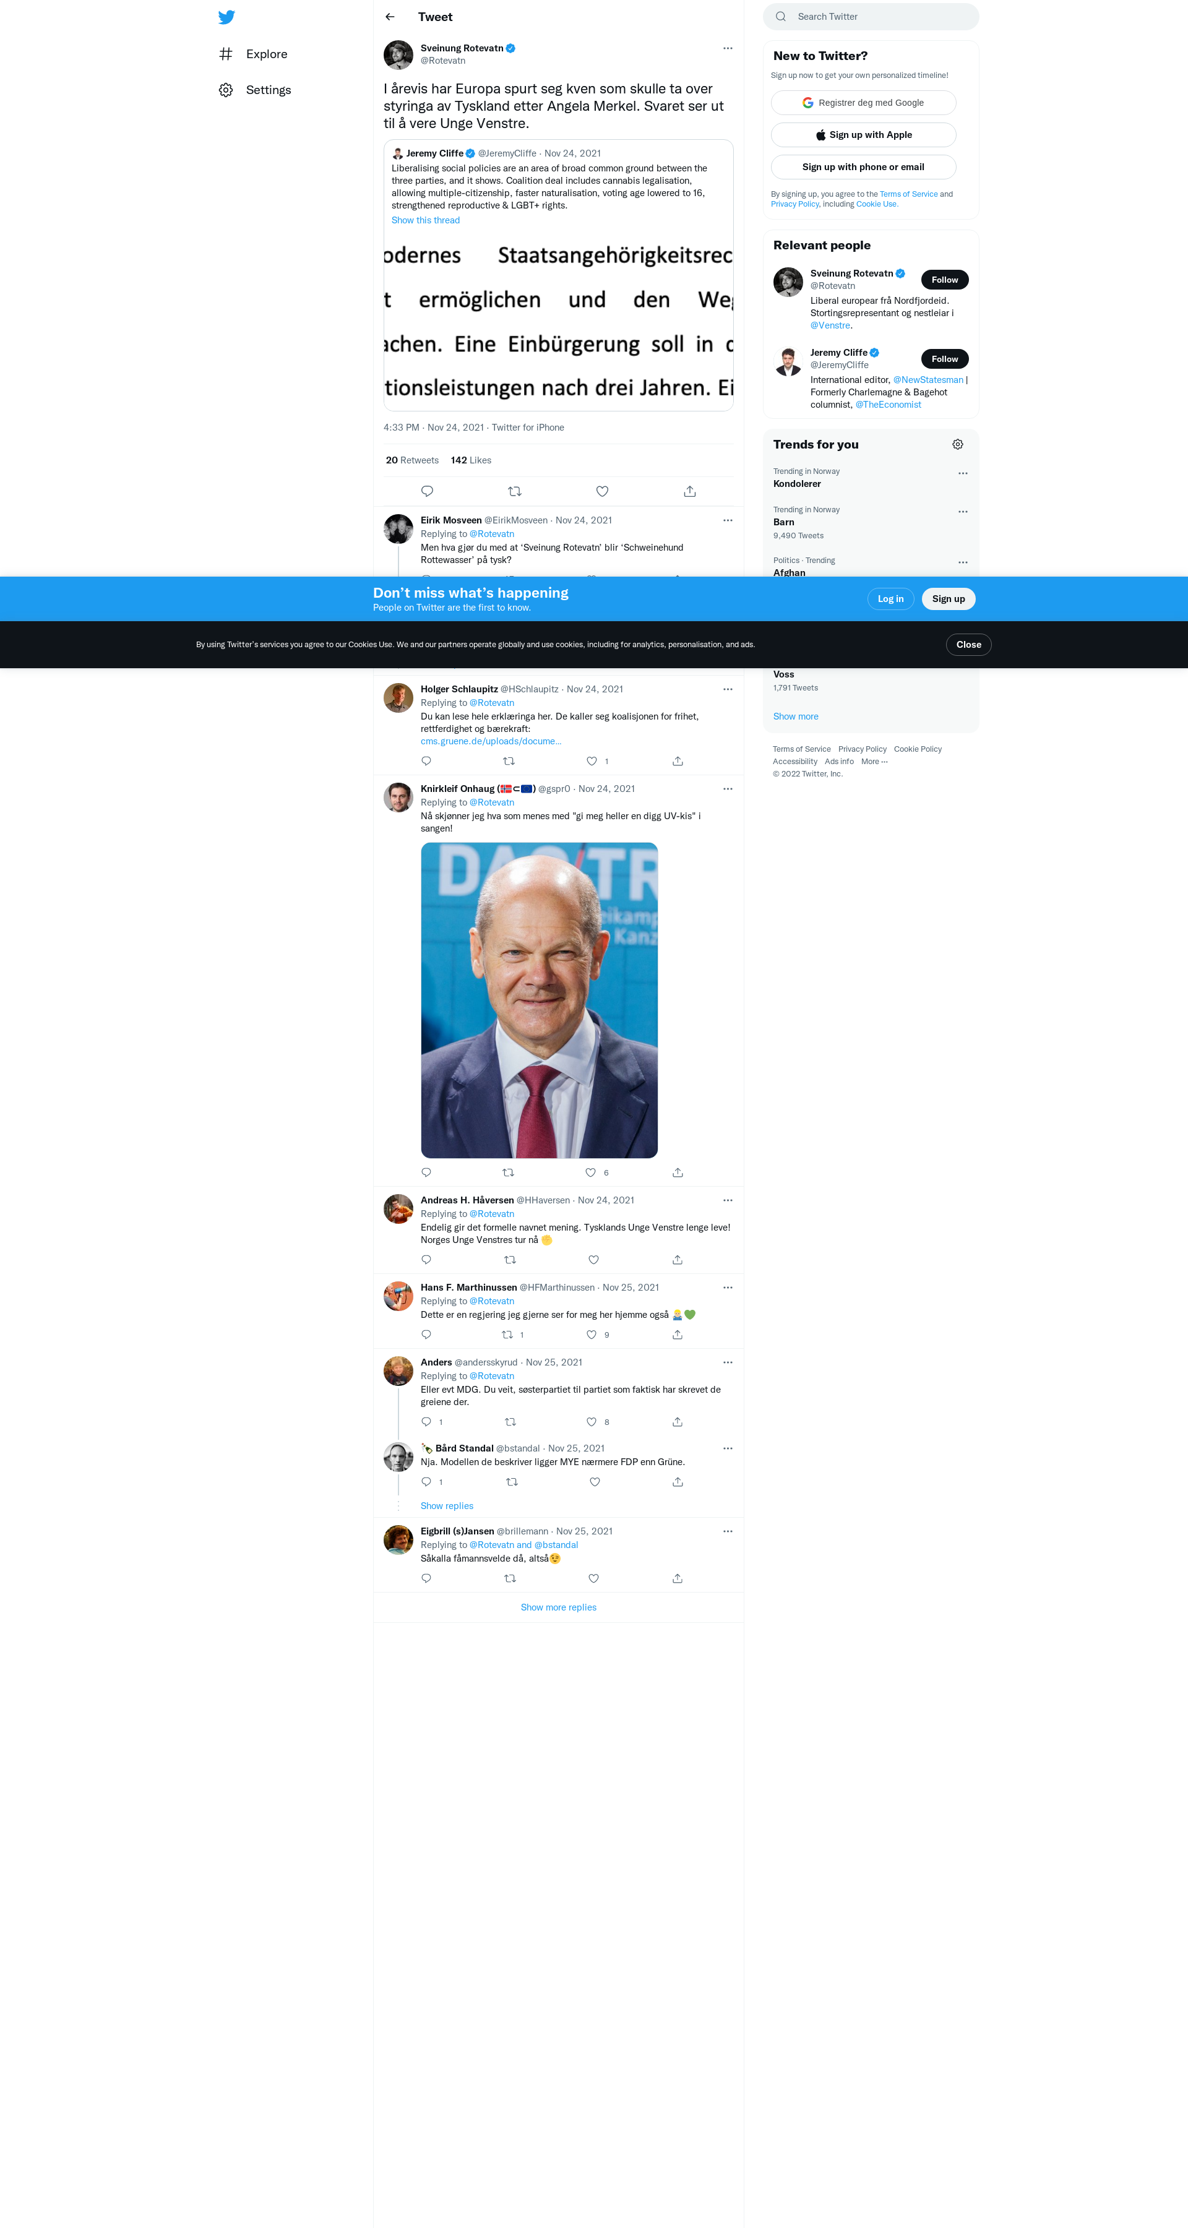
Task: Open the cms.gruene.de link
Action: [x=491, y=741]
